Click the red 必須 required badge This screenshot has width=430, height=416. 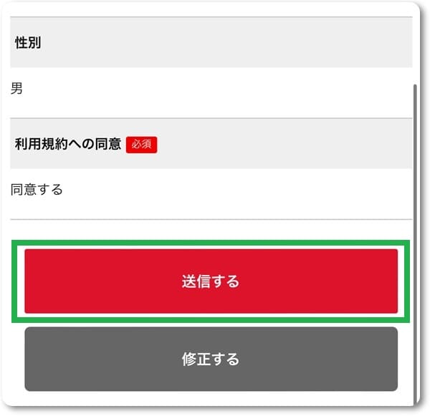point(141,145)
